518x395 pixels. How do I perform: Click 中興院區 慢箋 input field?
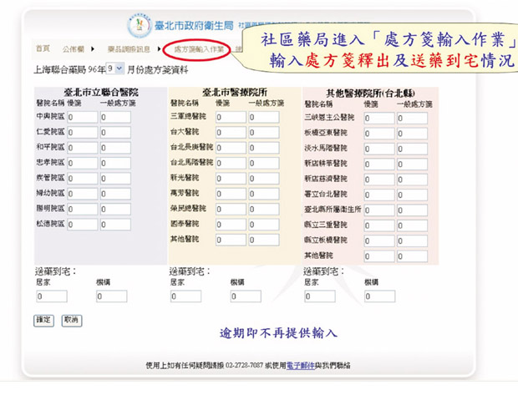pyautogui.click(x=81, y=118)
